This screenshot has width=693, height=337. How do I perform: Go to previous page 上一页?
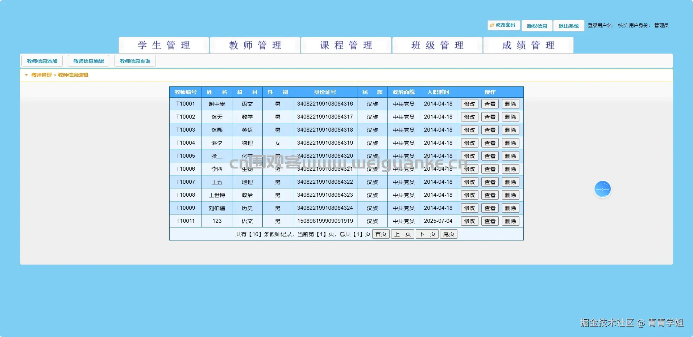pyautogui.click(x=403, y=234)
